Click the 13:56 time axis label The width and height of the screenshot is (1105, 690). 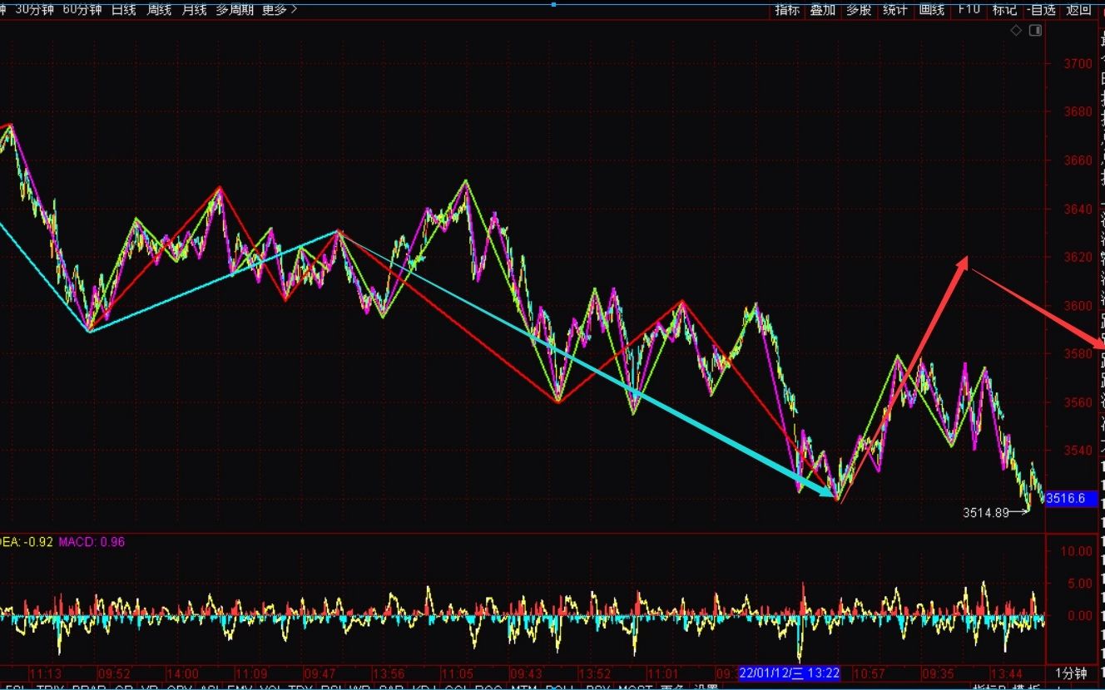tap(389, 673)
